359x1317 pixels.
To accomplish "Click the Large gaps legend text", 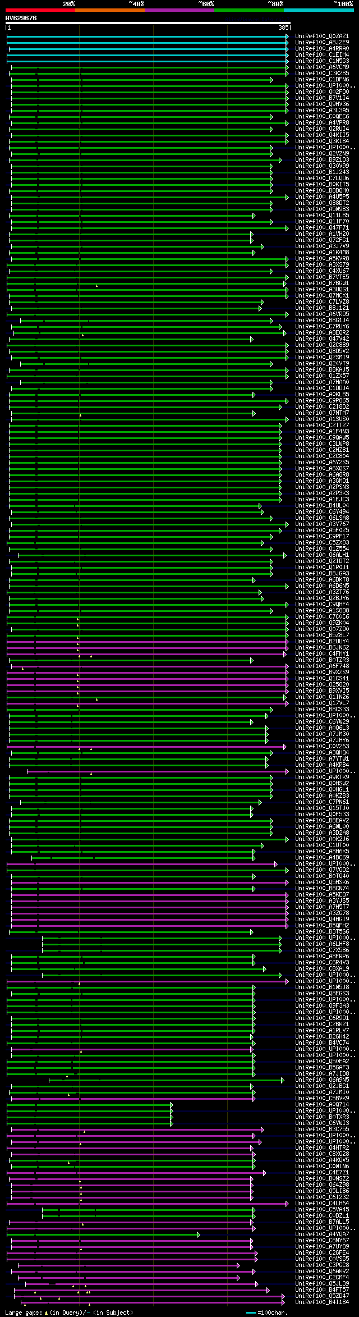I will point(69,1313).
